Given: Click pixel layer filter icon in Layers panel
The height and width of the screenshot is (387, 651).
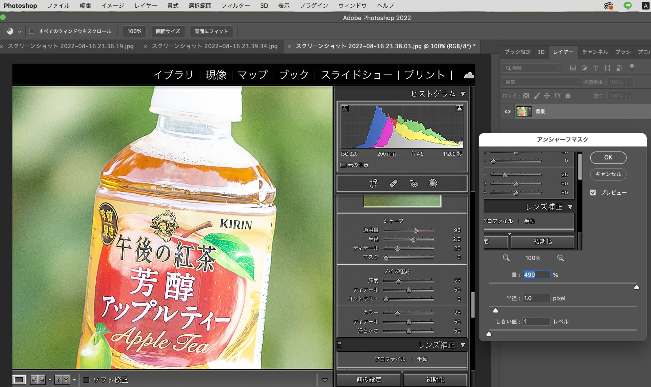Looking at the screenshot, I should pyautogui.click(x=573, y=68).
